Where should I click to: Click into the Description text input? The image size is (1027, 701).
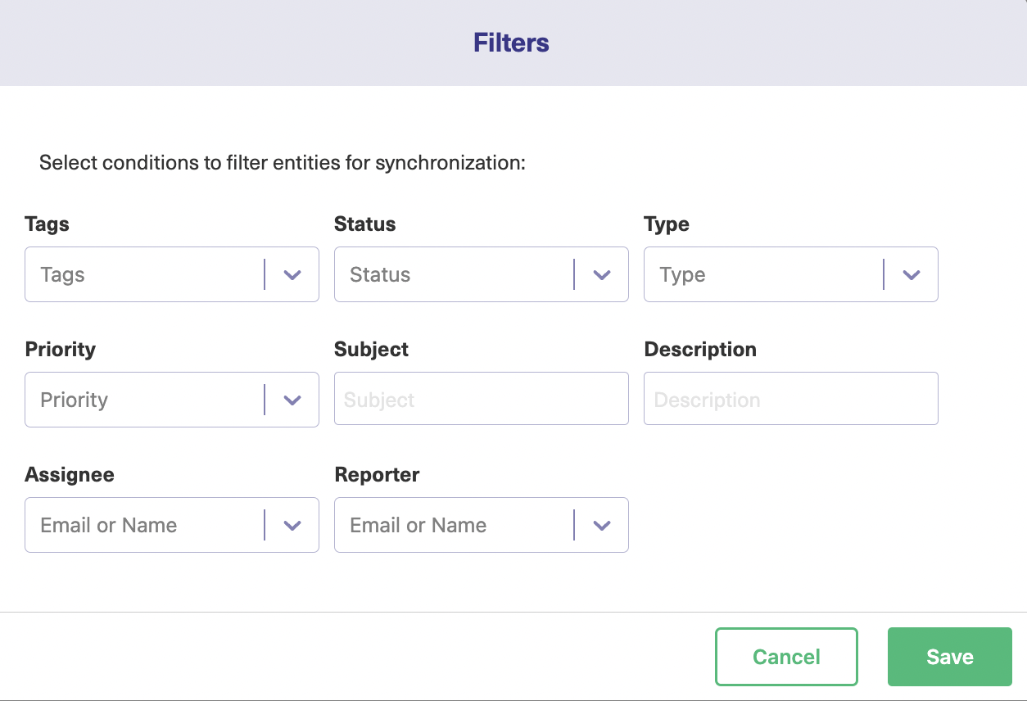(790, 400)
